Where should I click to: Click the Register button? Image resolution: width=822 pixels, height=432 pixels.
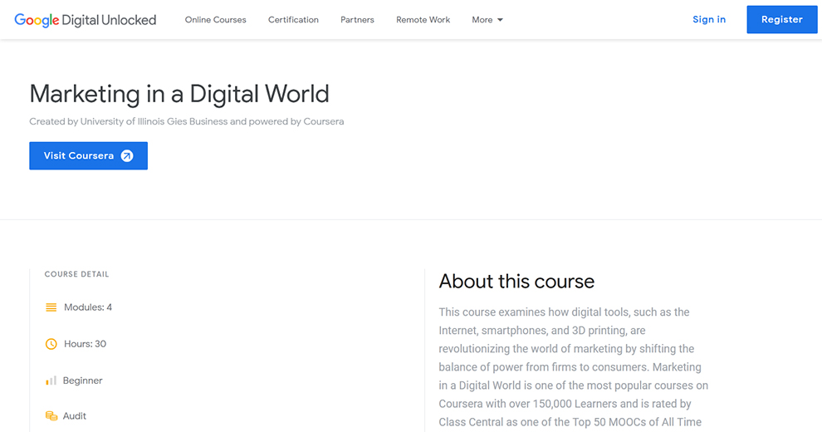point(781,19)
